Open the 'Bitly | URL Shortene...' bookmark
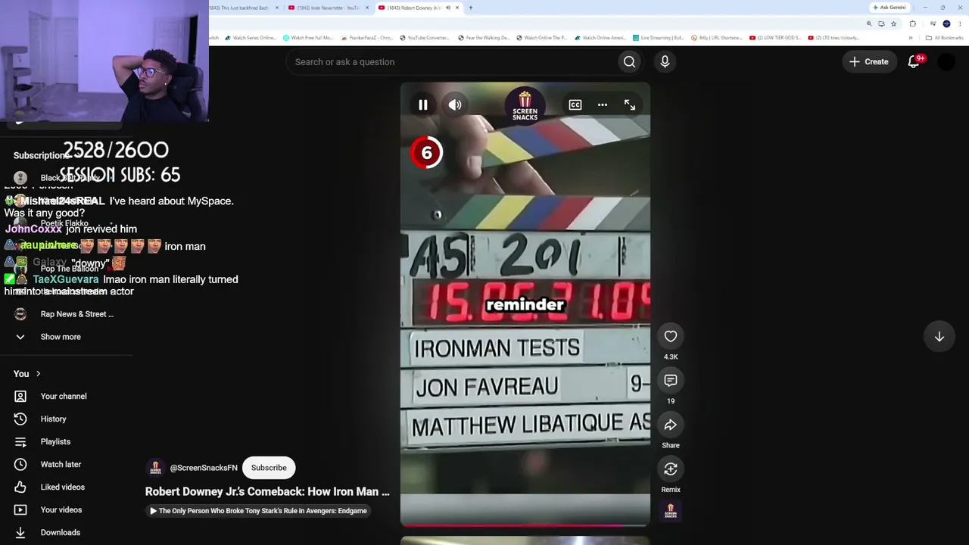This screenshot has height=545, width=969. 716,38
